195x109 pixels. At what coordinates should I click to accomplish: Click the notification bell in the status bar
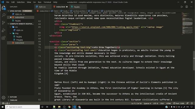coord(192,103)
